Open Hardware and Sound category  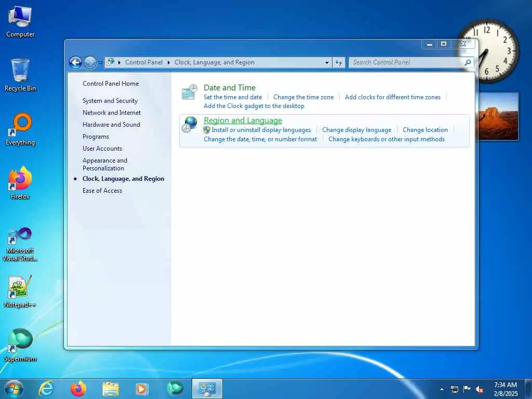click(x=111, y=125)
